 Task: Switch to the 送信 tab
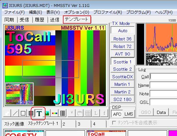(55, 20)
